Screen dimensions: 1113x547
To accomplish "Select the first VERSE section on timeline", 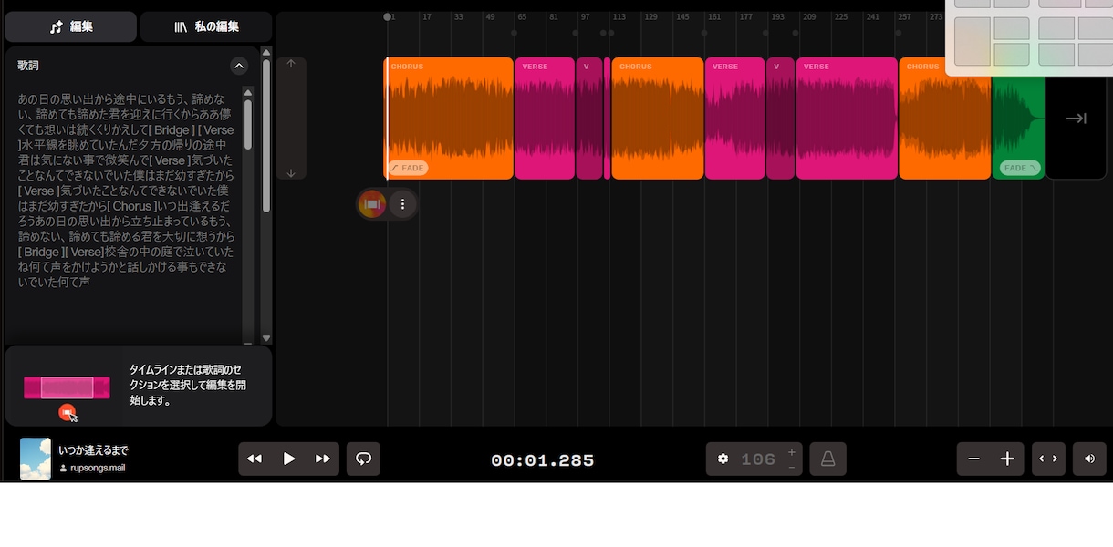I will [x=545, y=119].
